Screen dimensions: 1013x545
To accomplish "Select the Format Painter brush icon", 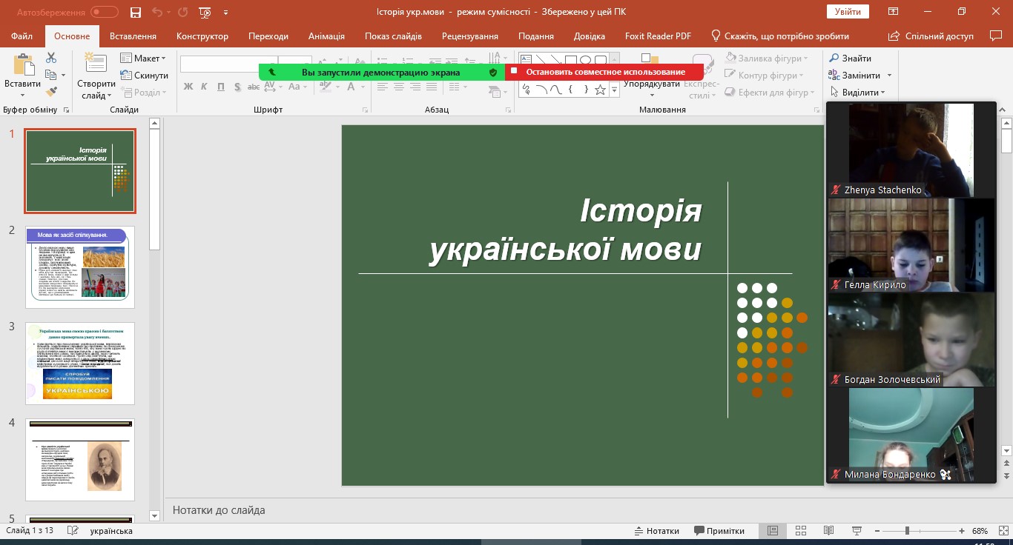I will [x=51, y=92].
